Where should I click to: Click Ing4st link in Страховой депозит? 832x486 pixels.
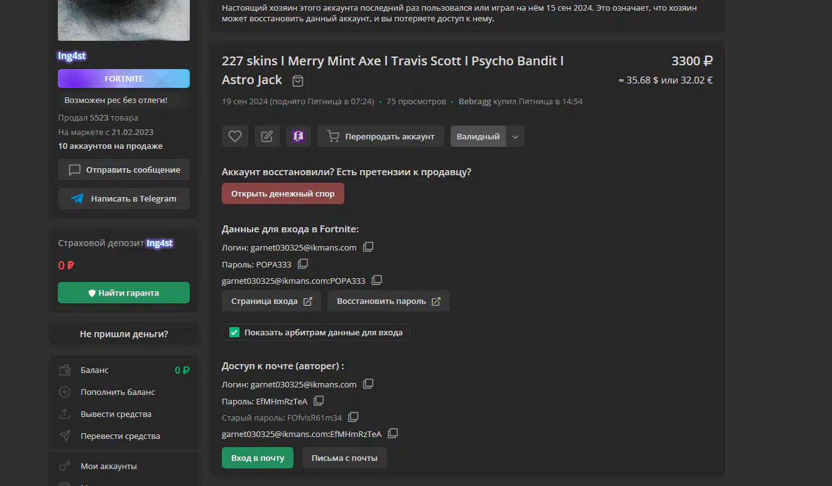160,243
